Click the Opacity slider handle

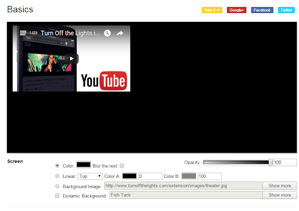click(270, 162)
